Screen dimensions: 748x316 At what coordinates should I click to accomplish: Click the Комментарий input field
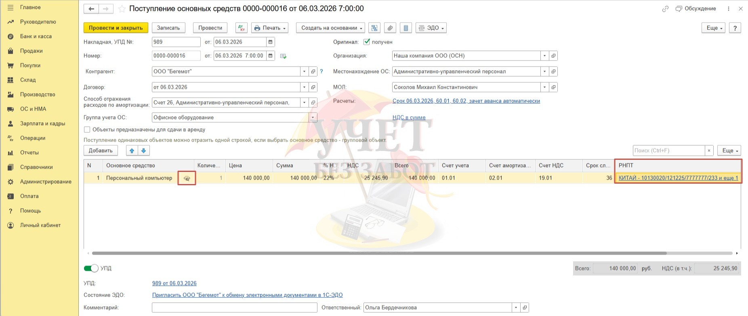click(x=234, y=308)
